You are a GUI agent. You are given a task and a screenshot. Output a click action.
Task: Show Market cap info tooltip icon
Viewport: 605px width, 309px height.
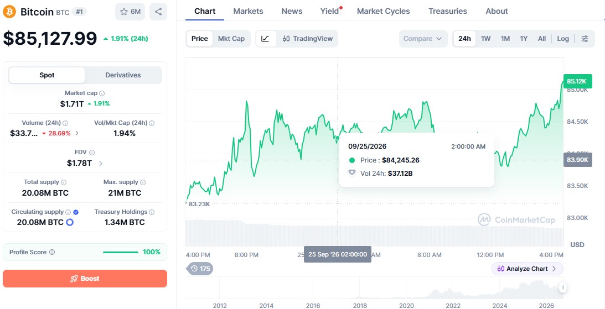tap(102, 93)
